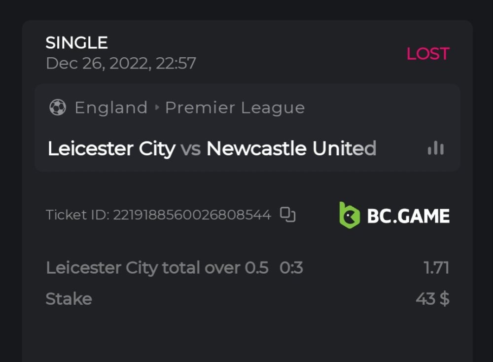Click the soccer ball sport icon

(x=58, y=108)
